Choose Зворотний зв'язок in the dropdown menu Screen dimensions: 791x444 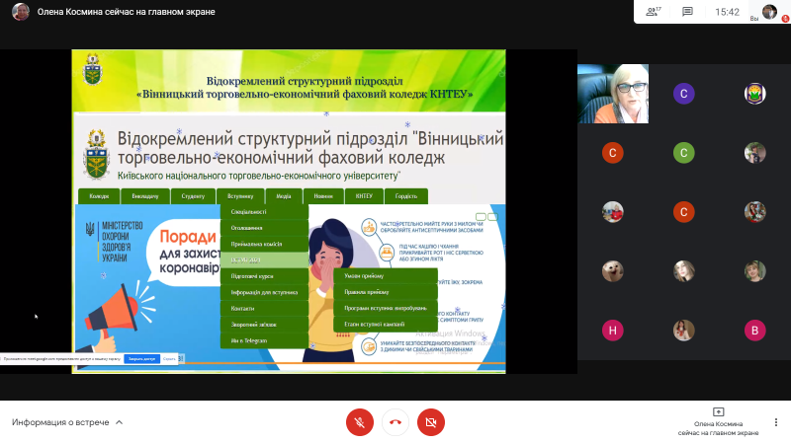(x=264, y=325)
